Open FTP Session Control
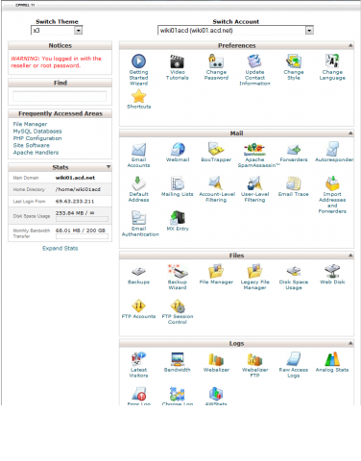 coord(178,312)
